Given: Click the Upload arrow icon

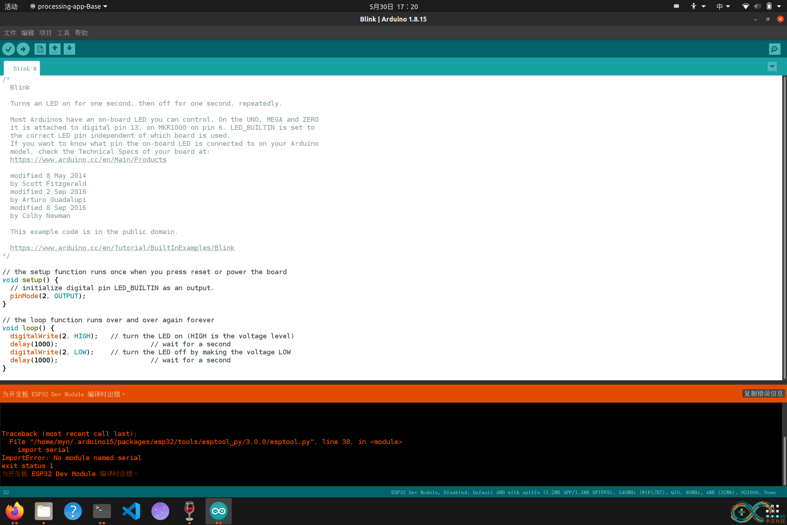Looking at the screenshot, I should tap(23, 49).
